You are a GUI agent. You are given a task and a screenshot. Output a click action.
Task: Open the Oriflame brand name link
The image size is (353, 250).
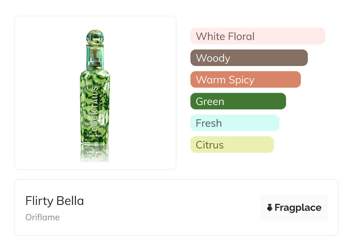tap(42, 217)
